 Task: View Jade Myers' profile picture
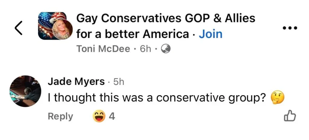(x=25, y=91)
